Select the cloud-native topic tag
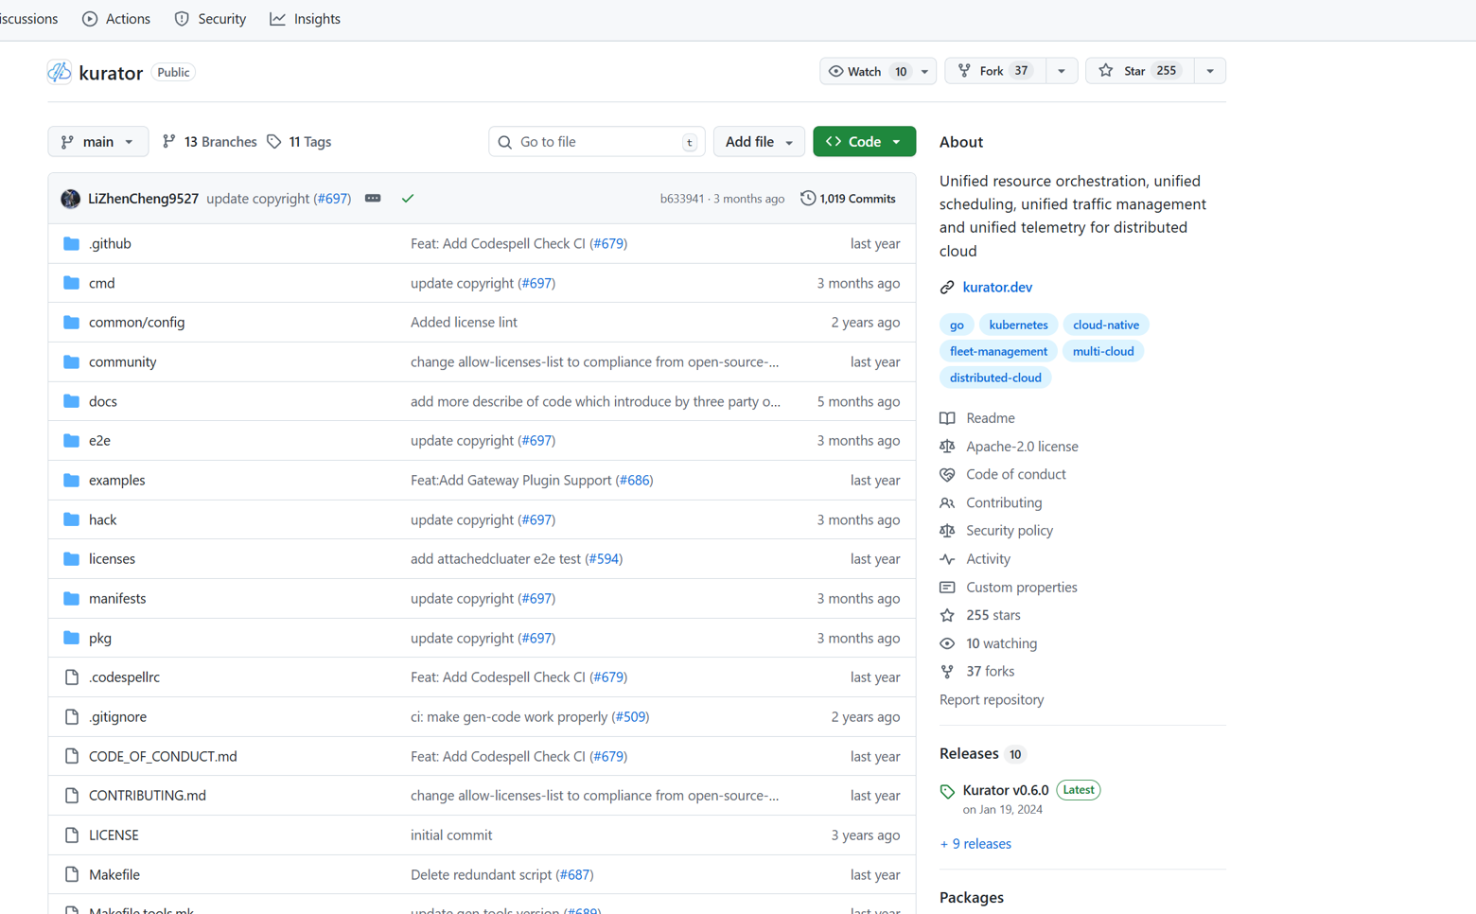This screenshot has height=914, width=1476. (x=1106, y=325)
